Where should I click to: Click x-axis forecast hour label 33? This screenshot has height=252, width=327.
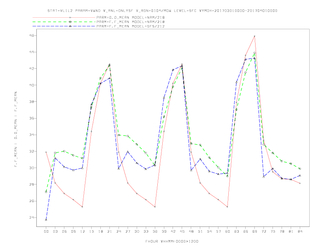click(146, 231)
